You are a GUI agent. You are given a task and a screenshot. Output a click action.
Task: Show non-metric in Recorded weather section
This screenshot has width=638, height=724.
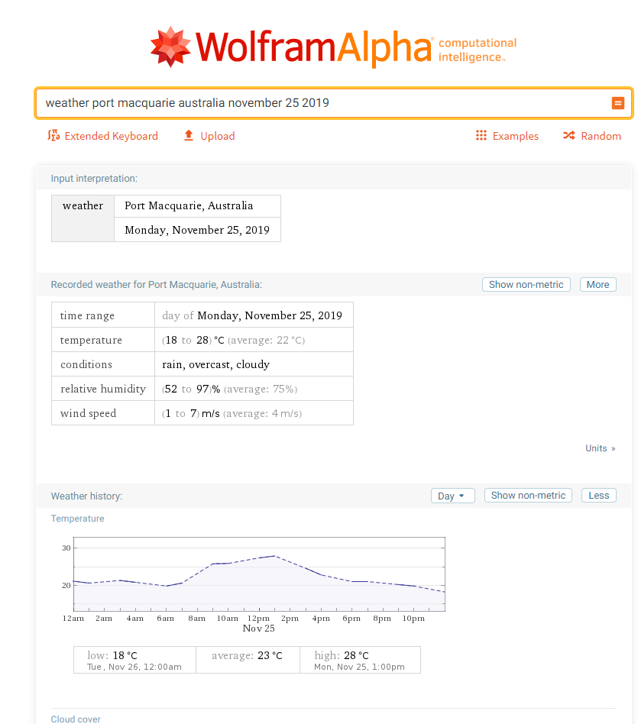coord(526,284)
